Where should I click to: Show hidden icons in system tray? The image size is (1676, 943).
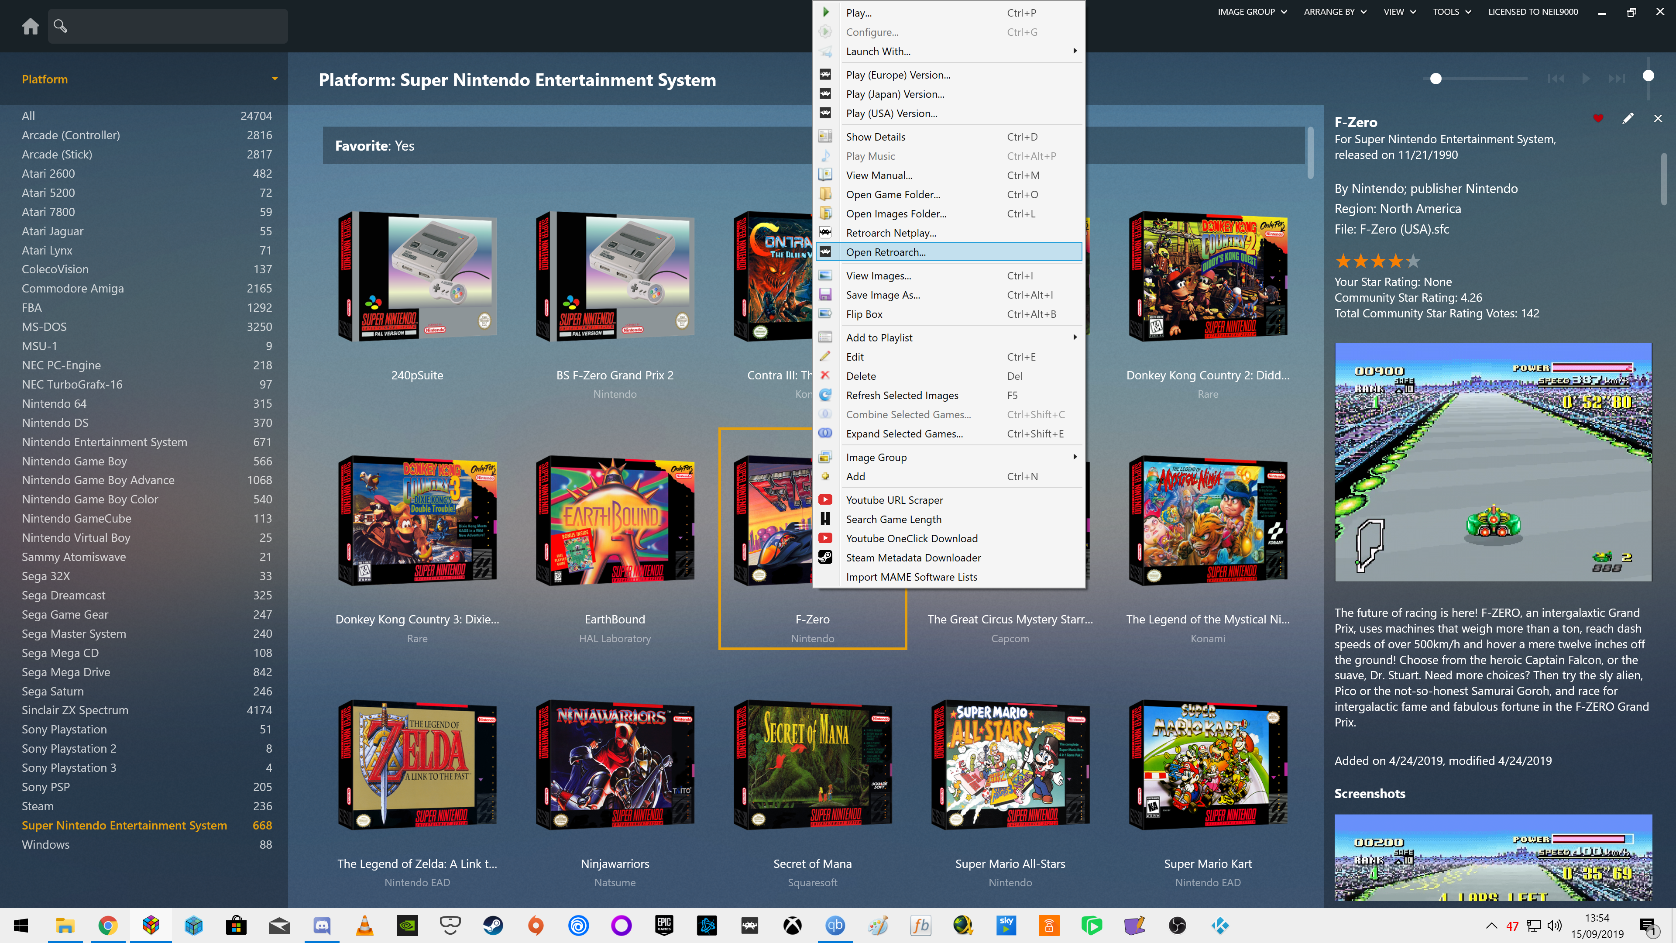click(1491, 926)
